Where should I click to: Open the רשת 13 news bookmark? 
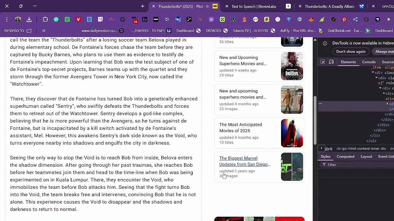coord(151,31)
